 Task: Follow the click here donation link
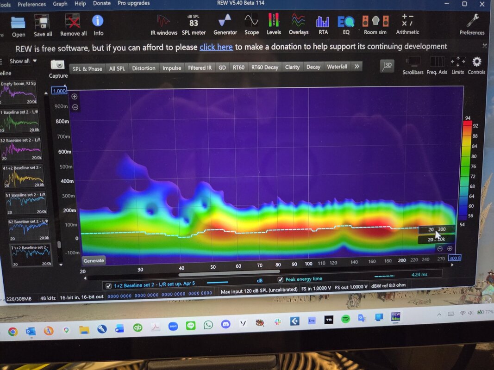tap(216, 47)
